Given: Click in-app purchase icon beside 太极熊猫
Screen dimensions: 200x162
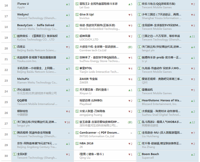Looking at the screenshot, I should pyautogui.click(x=139, y=111).
